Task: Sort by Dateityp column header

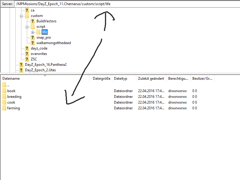Action: [x=124, y=79]
